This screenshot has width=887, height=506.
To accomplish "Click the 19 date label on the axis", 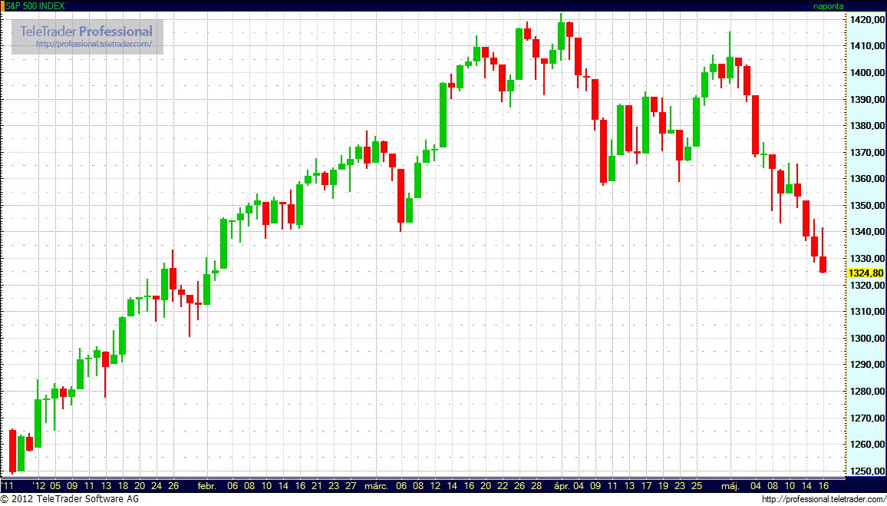I will [x=663, y=485].
